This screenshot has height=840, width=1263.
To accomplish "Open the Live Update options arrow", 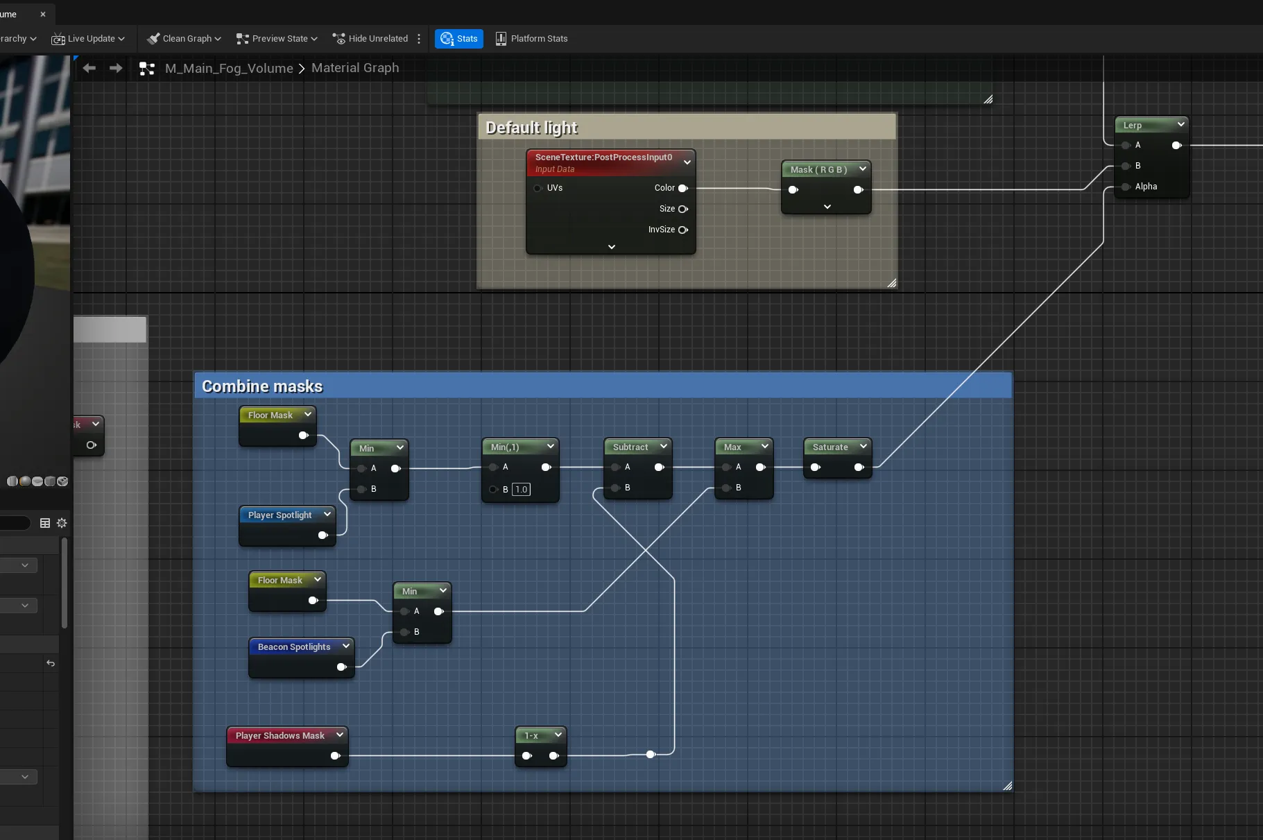I will [121, 39].
